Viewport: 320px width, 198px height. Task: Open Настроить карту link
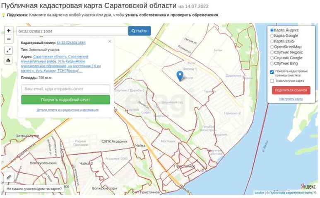[291, 99]
